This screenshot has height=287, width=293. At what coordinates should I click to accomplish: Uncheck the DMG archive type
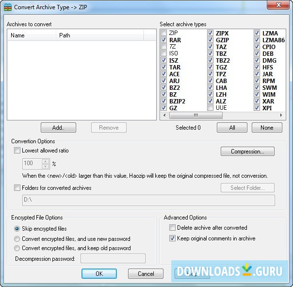click(x=257, y=60)
